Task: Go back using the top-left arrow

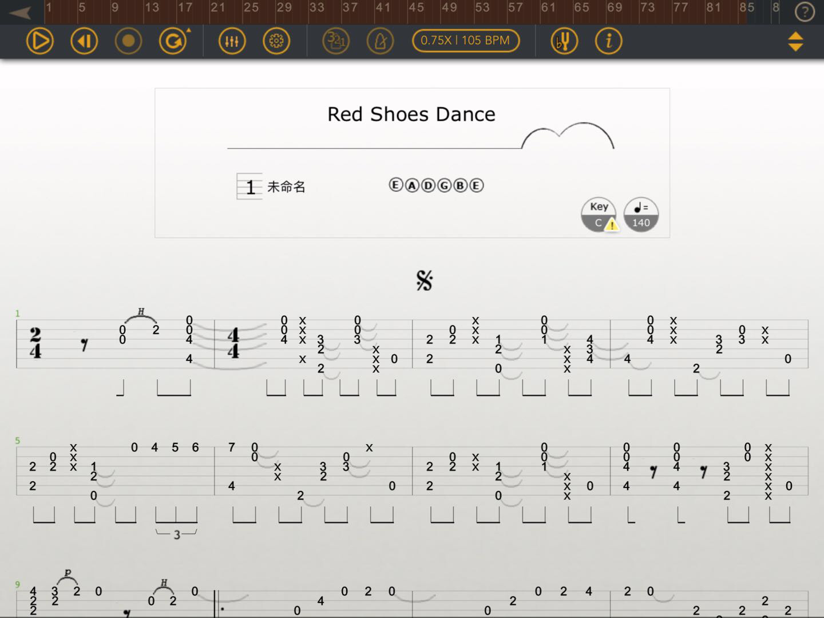Action: point(20,13)
